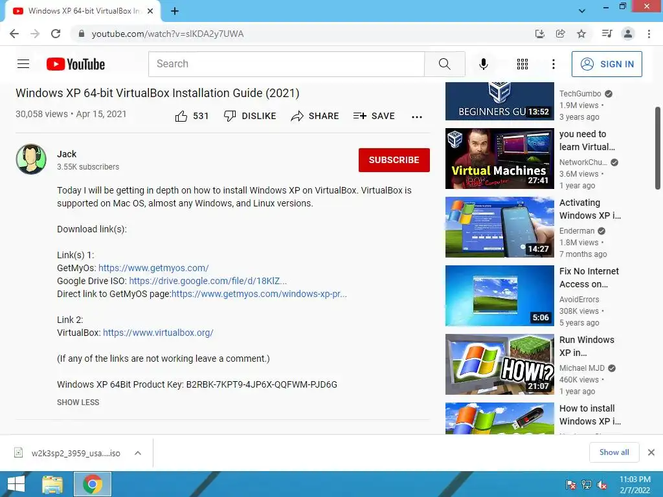The height and width of the screenshot is (497, 663).
Task: Subscribe to Jack's channel
Action: (x=394, y=160)
